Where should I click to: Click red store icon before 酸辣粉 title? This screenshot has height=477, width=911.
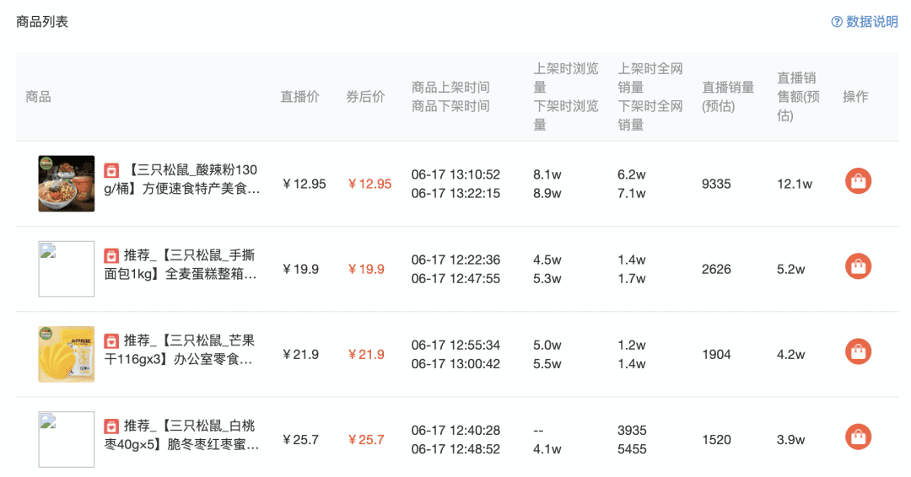click(111, 170)
